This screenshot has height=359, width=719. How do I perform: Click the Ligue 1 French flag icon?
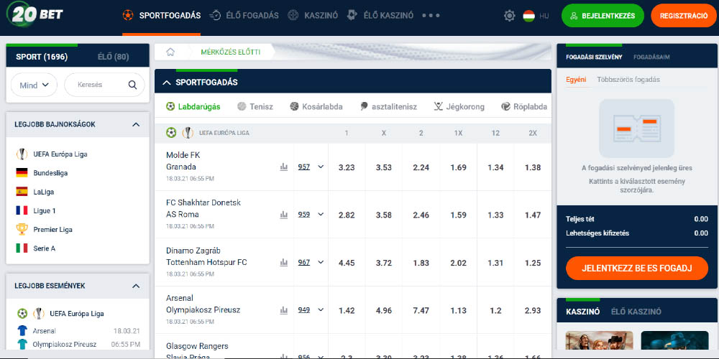[x=22, y=210]
